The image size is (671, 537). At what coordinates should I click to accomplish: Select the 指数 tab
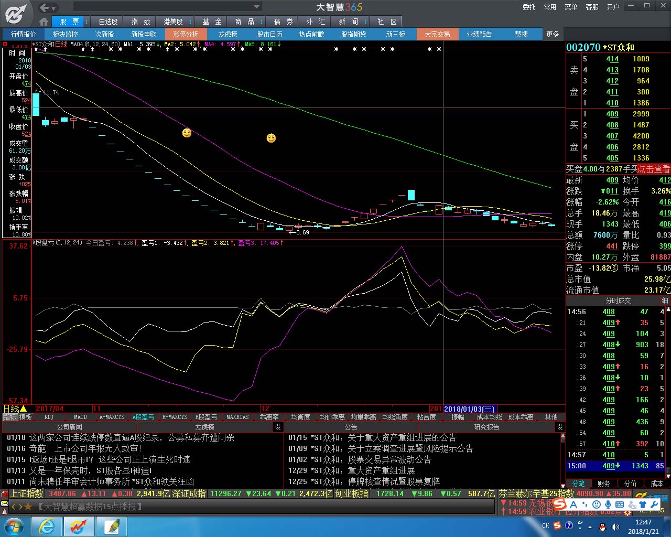[x=140, y=22]
